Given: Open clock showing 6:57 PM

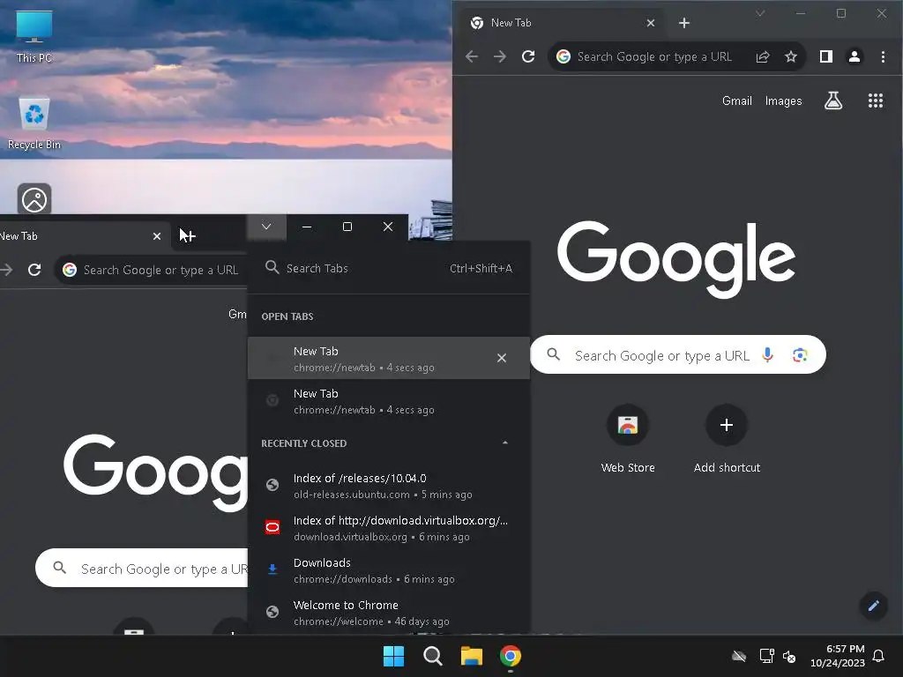Looking at the screenshot, I should tap(838, 656).
